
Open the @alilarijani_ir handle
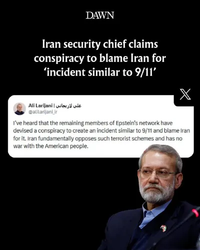coord(42,112)
